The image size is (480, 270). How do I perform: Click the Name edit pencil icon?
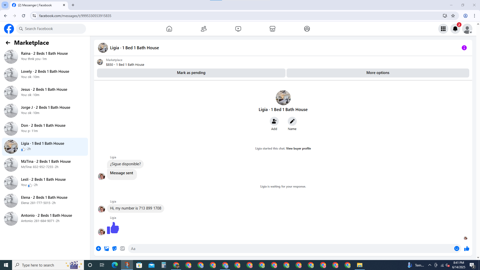[292, 121]
